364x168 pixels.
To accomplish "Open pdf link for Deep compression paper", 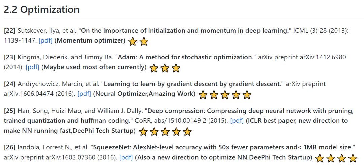I will click(x=237, y=120).
